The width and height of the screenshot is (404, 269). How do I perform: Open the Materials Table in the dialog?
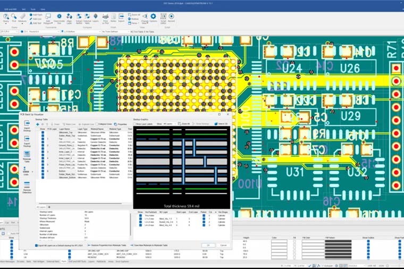point(27,157)
